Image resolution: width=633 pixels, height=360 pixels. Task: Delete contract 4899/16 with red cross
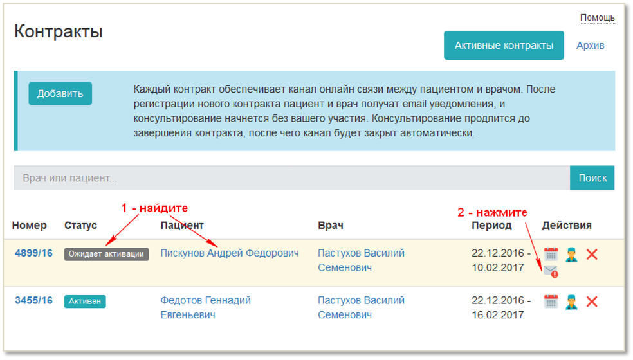coord(592,255)
